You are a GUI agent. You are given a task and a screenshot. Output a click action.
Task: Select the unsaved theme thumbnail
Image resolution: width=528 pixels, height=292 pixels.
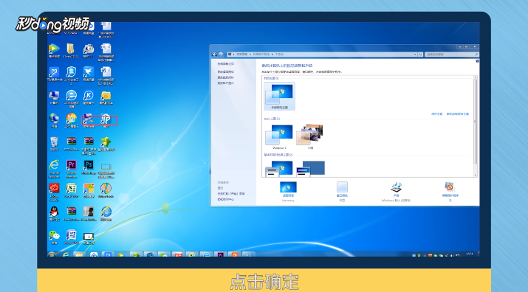(280, 96)
